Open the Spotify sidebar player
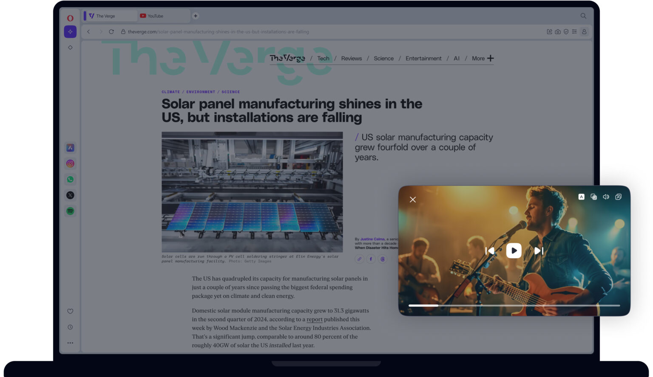Viewport: 653px width, 377px height. tap(70, 211)
